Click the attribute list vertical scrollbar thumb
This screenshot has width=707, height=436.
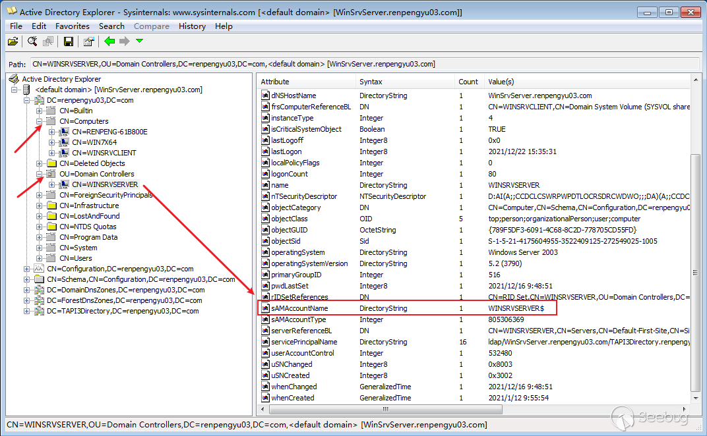696,273
